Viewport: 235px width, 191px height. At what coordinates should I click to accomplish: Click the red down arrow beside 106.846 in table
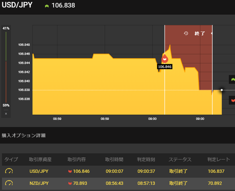(70, 171)
